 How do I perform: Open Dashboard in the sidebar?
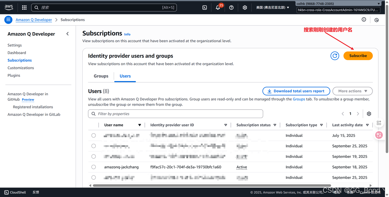coord(17,53)
